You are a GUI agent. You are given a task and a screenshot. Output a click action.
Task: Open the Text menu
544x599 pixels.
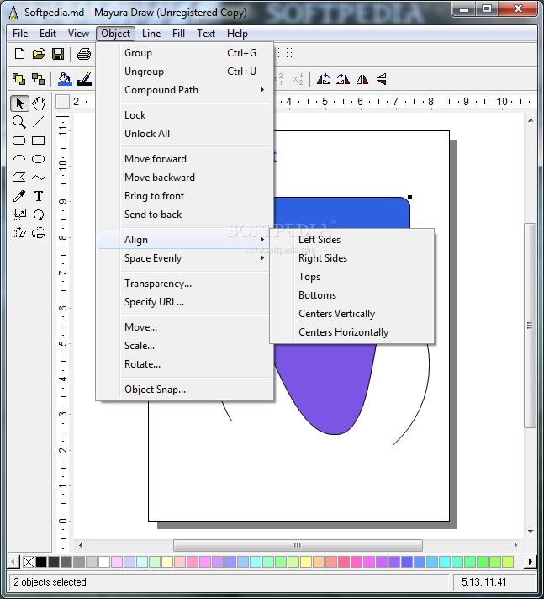coord(206,34)
